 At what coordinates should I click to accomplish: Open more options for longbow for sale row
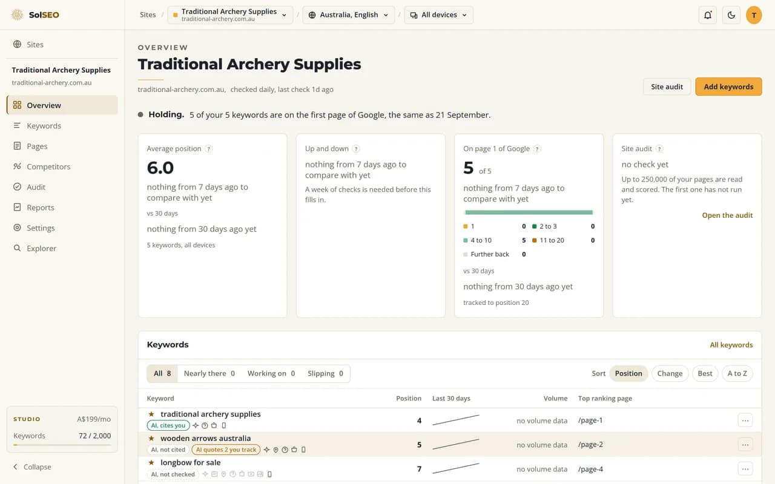coord(745,469)
